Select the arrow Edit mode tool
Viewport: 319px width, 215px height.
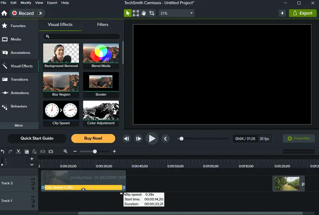click(128, 13)
